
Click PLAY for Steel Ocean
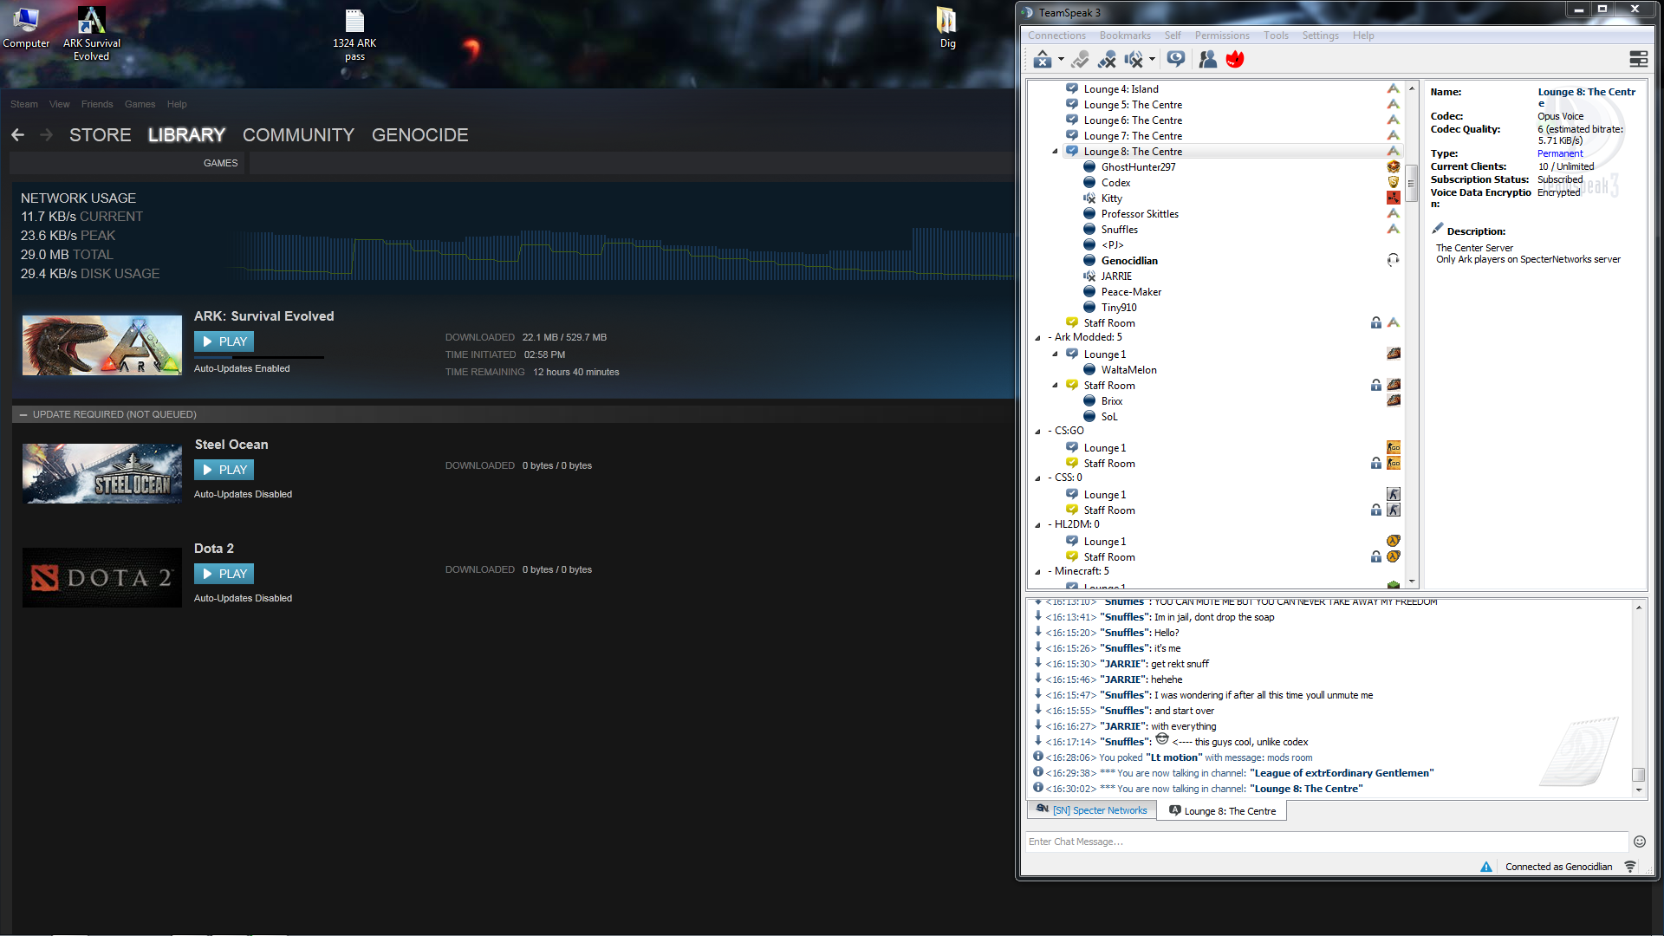click(x=224, y=470)
